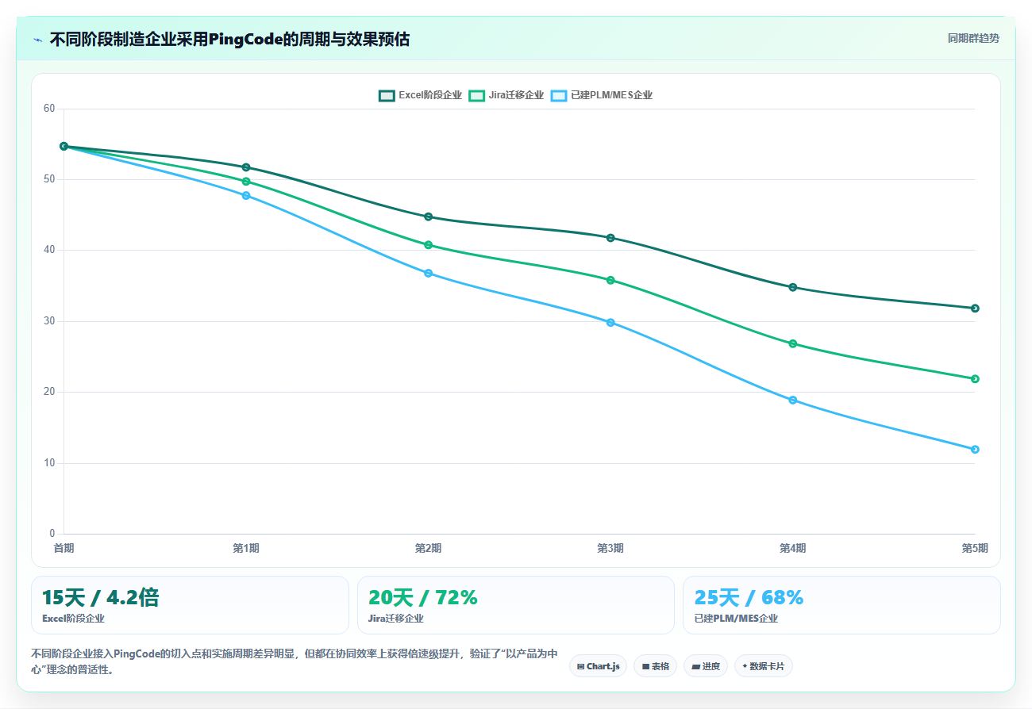Screen dimensions: 1032x709
Task: Click the 第5期 x-axis label
Action: coord(975,548)
